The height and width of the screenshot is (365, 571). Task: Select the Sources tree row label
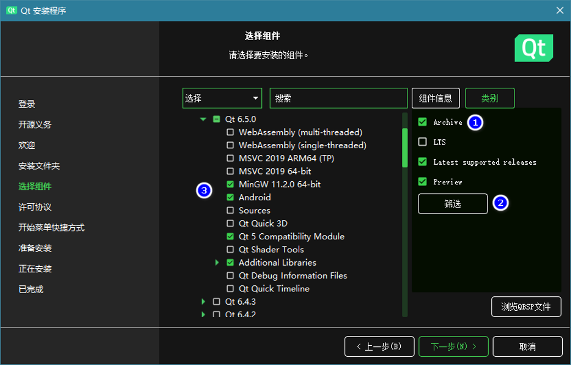coord(254,210)
